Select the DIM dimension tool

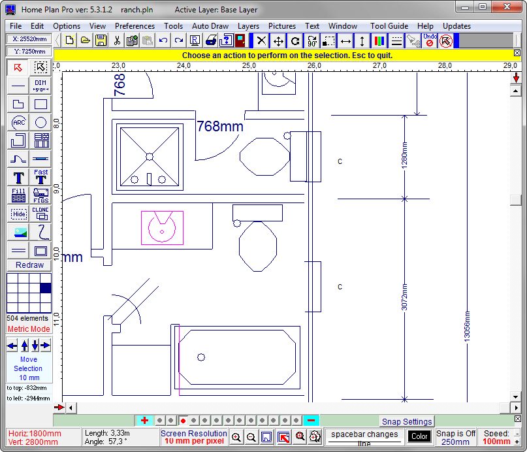pos(40,86)
